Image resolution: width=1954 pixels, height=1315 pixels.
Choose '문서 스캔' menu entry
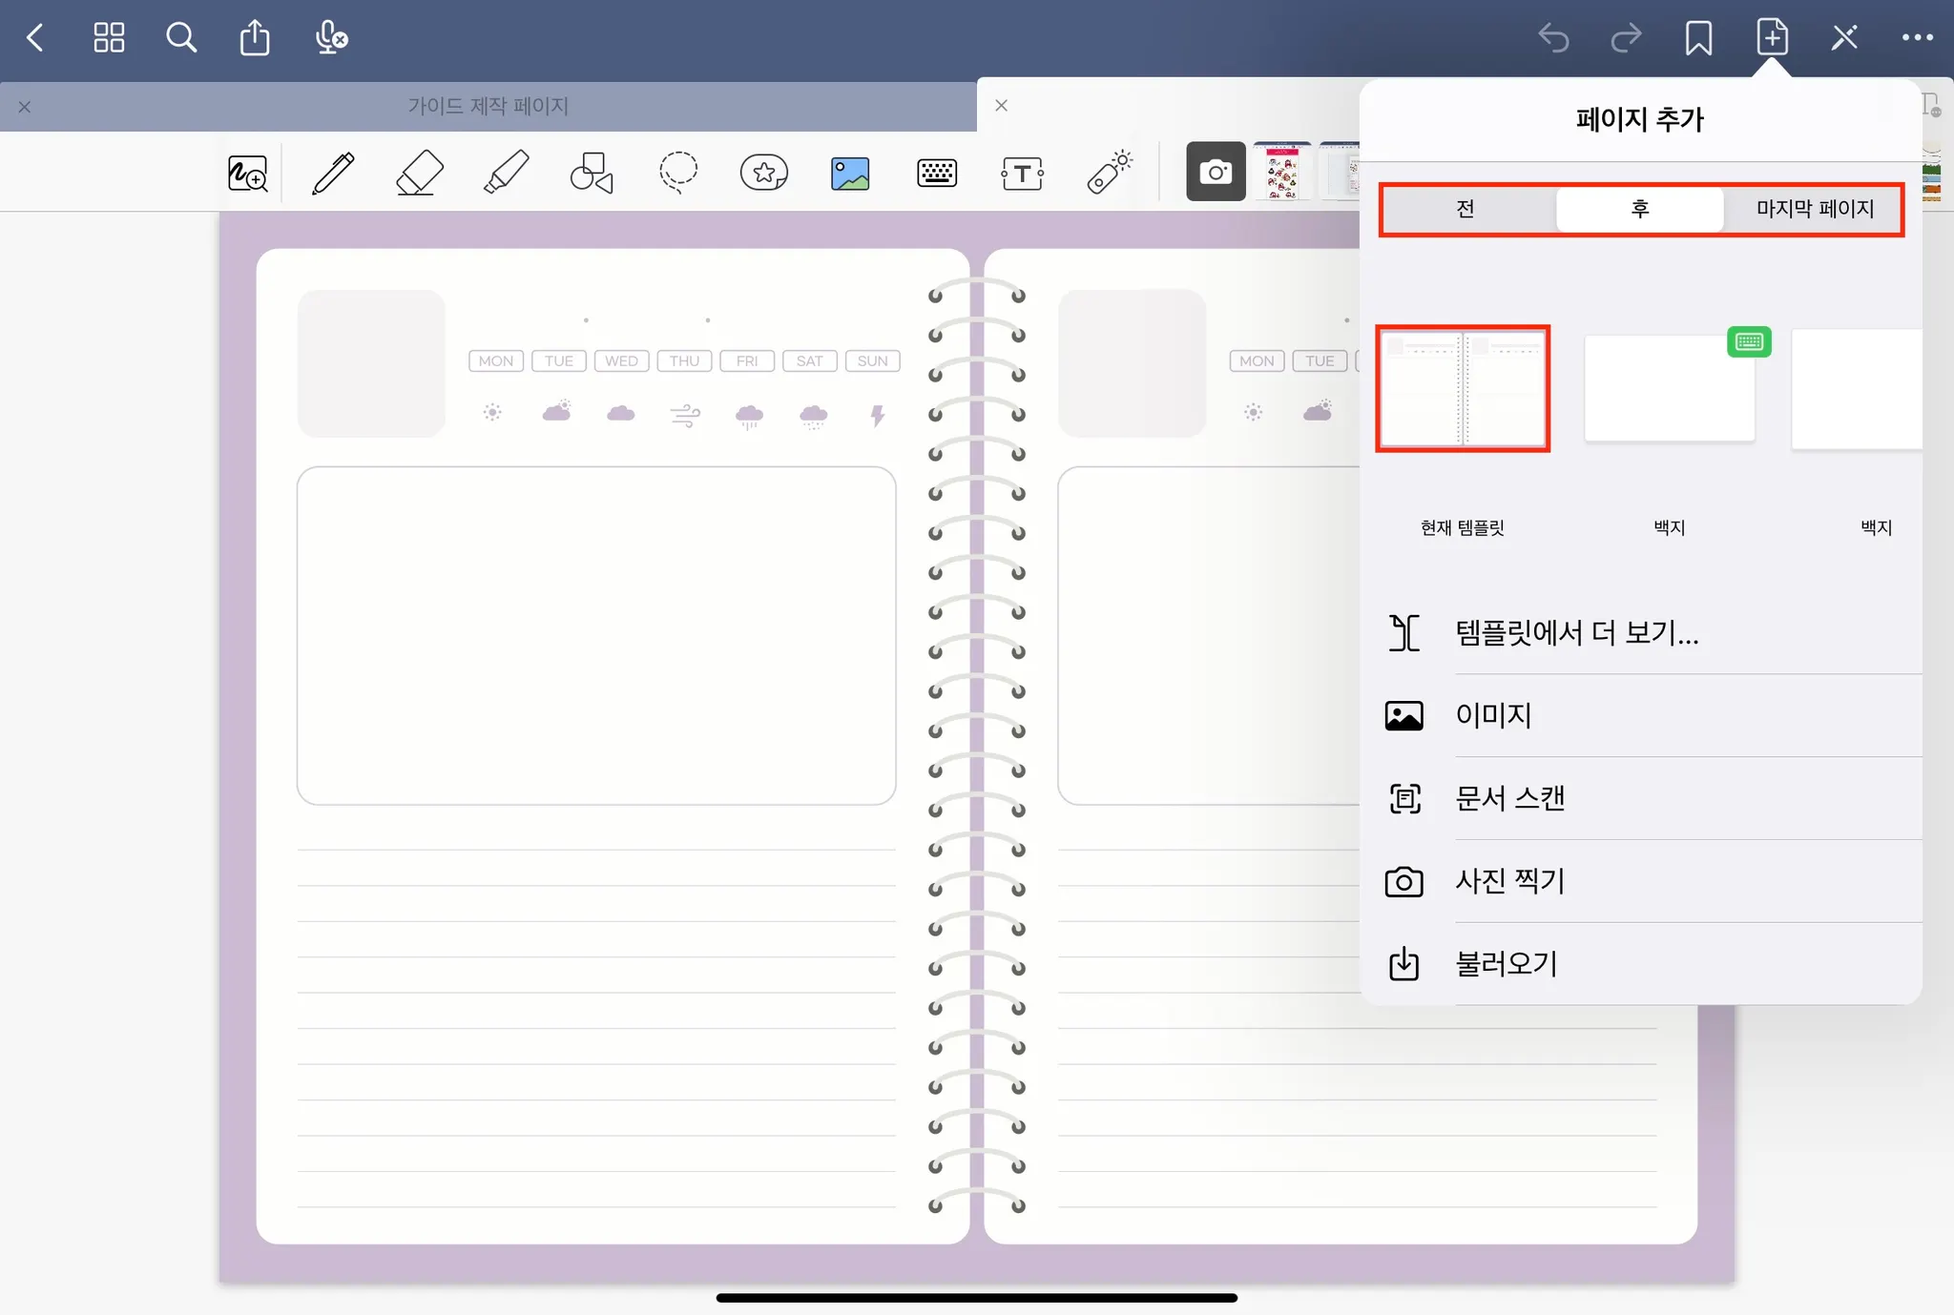tap(1509, 798)
